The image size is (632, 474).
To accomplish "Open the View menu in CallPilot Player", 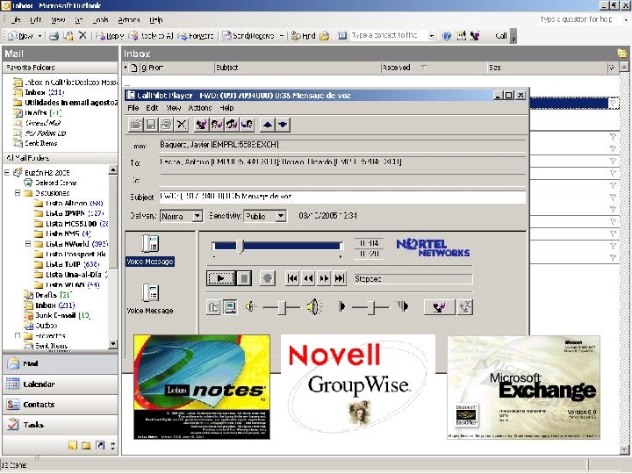I will coord(173,108).
